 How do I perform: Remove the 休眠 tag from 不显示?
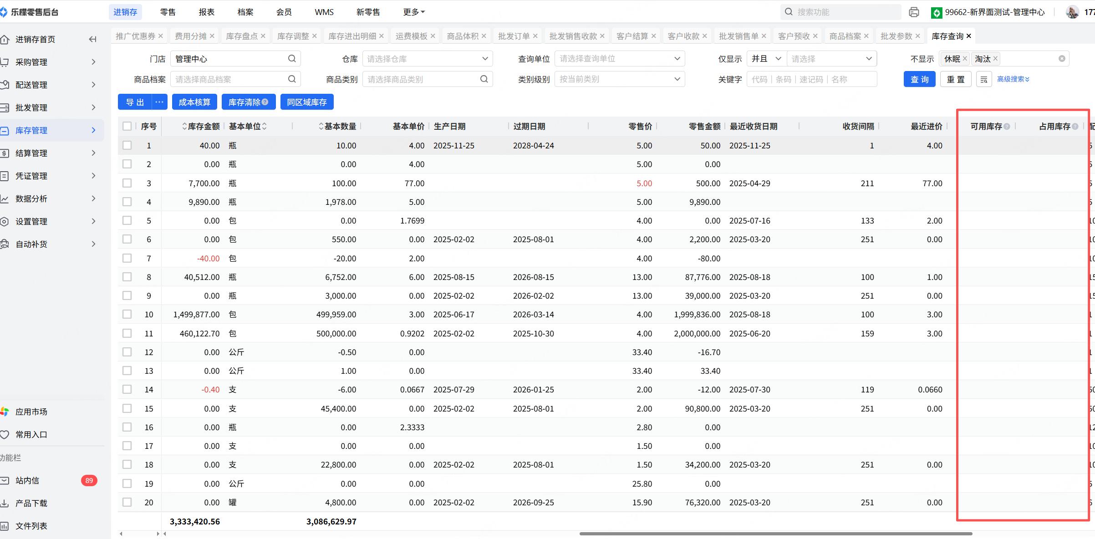pos(965,59)
